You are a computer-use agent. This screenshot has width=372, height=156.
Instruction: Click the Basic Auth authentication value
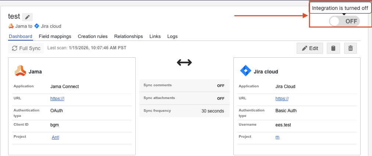(286, 111)
